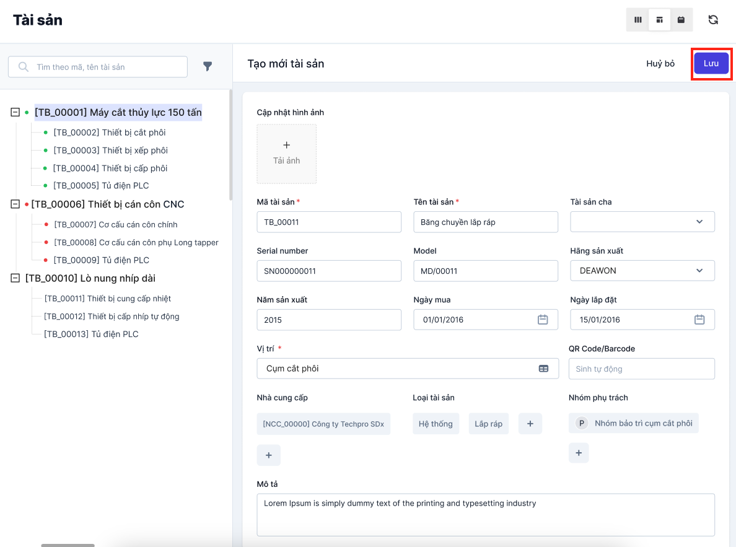
Task: Click the Huỷ bỏ cancel button
Action: [x=660, y=64]
